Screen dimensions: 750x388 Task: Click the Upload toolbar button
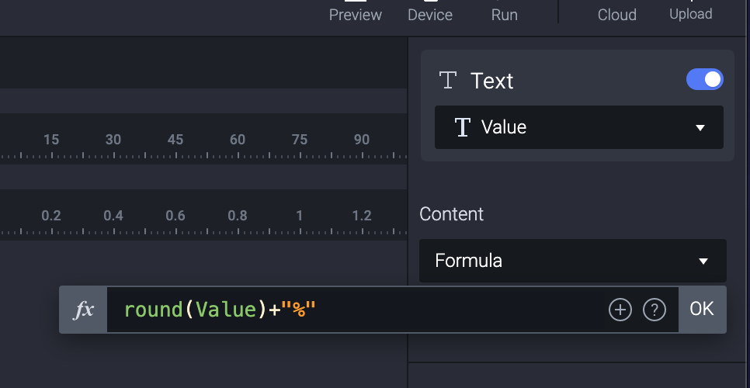pyautogui.click(x=691, y=12)
